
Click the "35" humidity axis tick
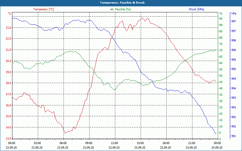221,95
